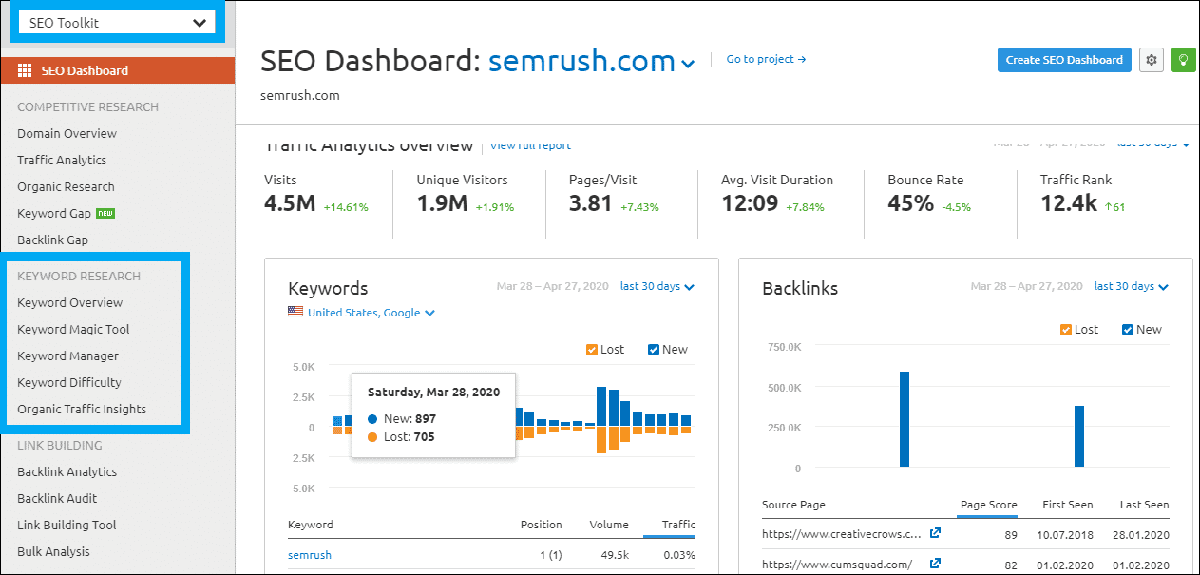Sort by the Page Score column header
The height and width of the screenshot is (575, 1200).
point(988,505)
